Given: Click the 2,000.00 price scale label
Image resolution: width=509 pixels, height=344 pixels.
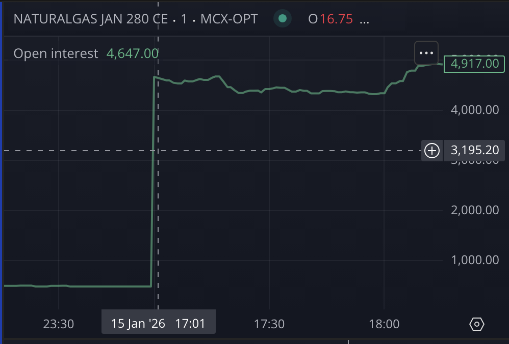Looking at the screenshot, I should [475, 210].
